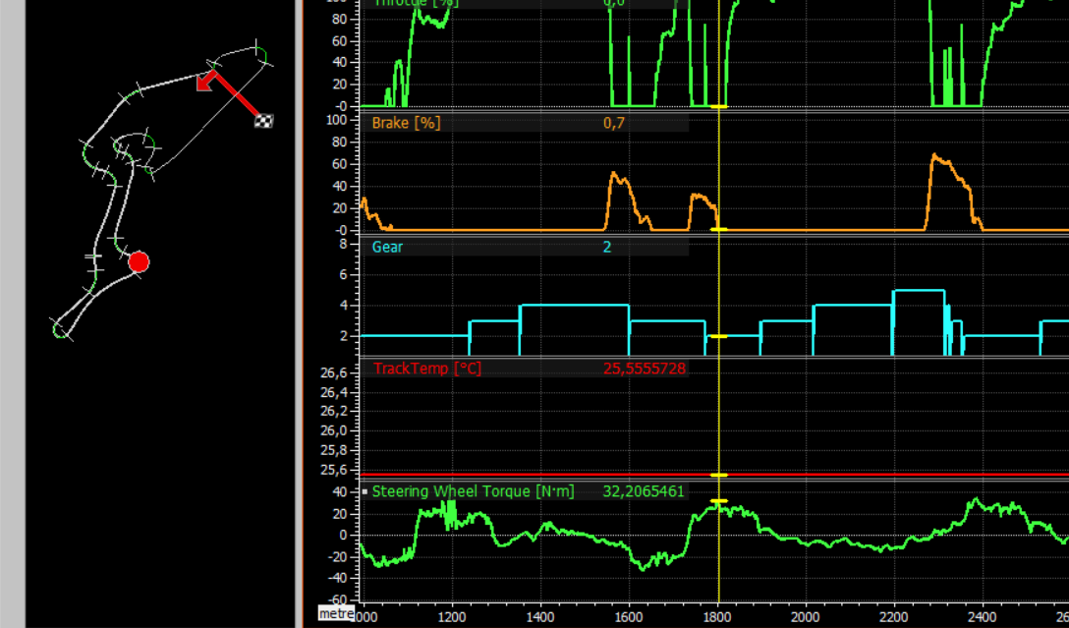Click the small square beside Steering Wheel Torque
This screenshot has height=628, width=1069.
[365, 491]
